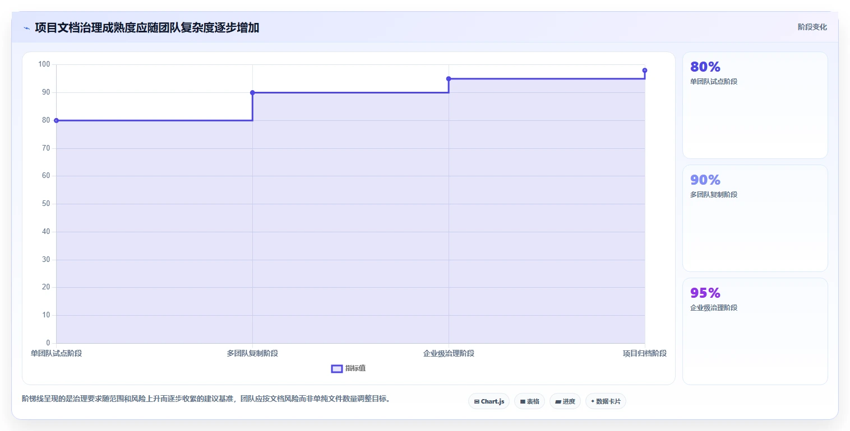Open the 80% 单团队试点阶段 card

point(755,105)
